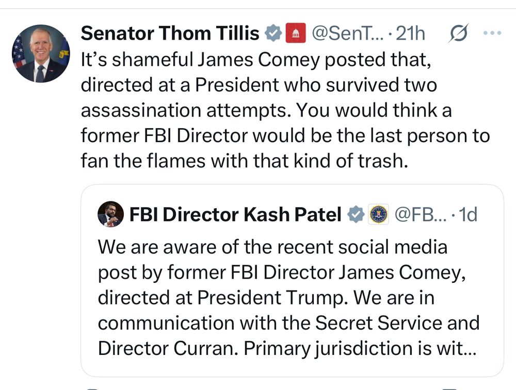516x390 pixels.
Task: Open Tillis's post text about James Comey
Action: (285, 110)
